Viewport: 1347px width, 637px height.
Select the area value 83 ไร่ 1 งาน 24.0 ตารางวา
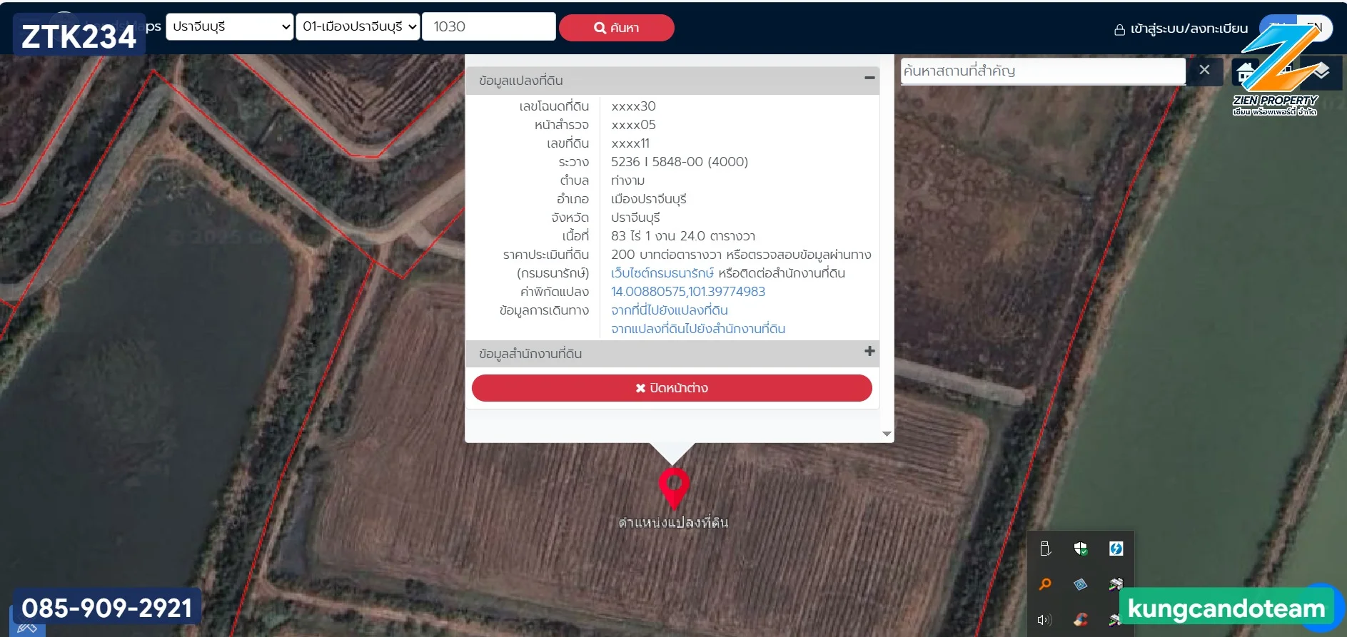pyautogui.click(x=683, y=236)
